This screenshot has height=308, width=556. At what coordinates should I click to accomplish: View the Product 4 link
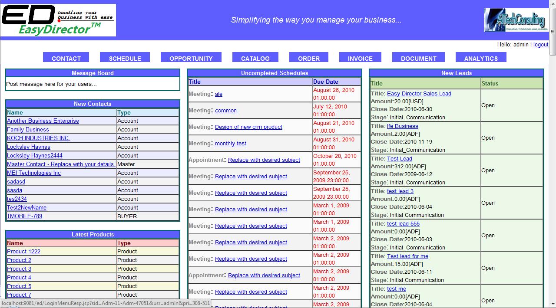[19, 278]
